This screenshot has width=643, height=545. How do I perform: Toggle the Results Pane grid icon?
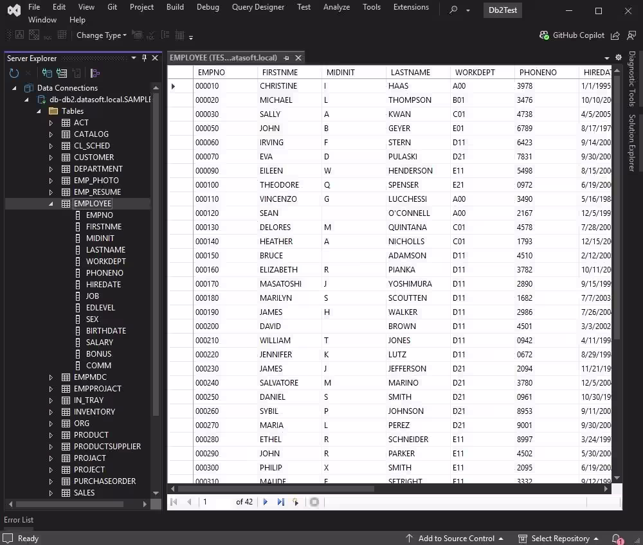coord(62,35)
